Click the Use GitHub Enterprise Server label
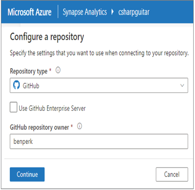Viewport: 195px width, 190px height. click(x=52, y=108)
